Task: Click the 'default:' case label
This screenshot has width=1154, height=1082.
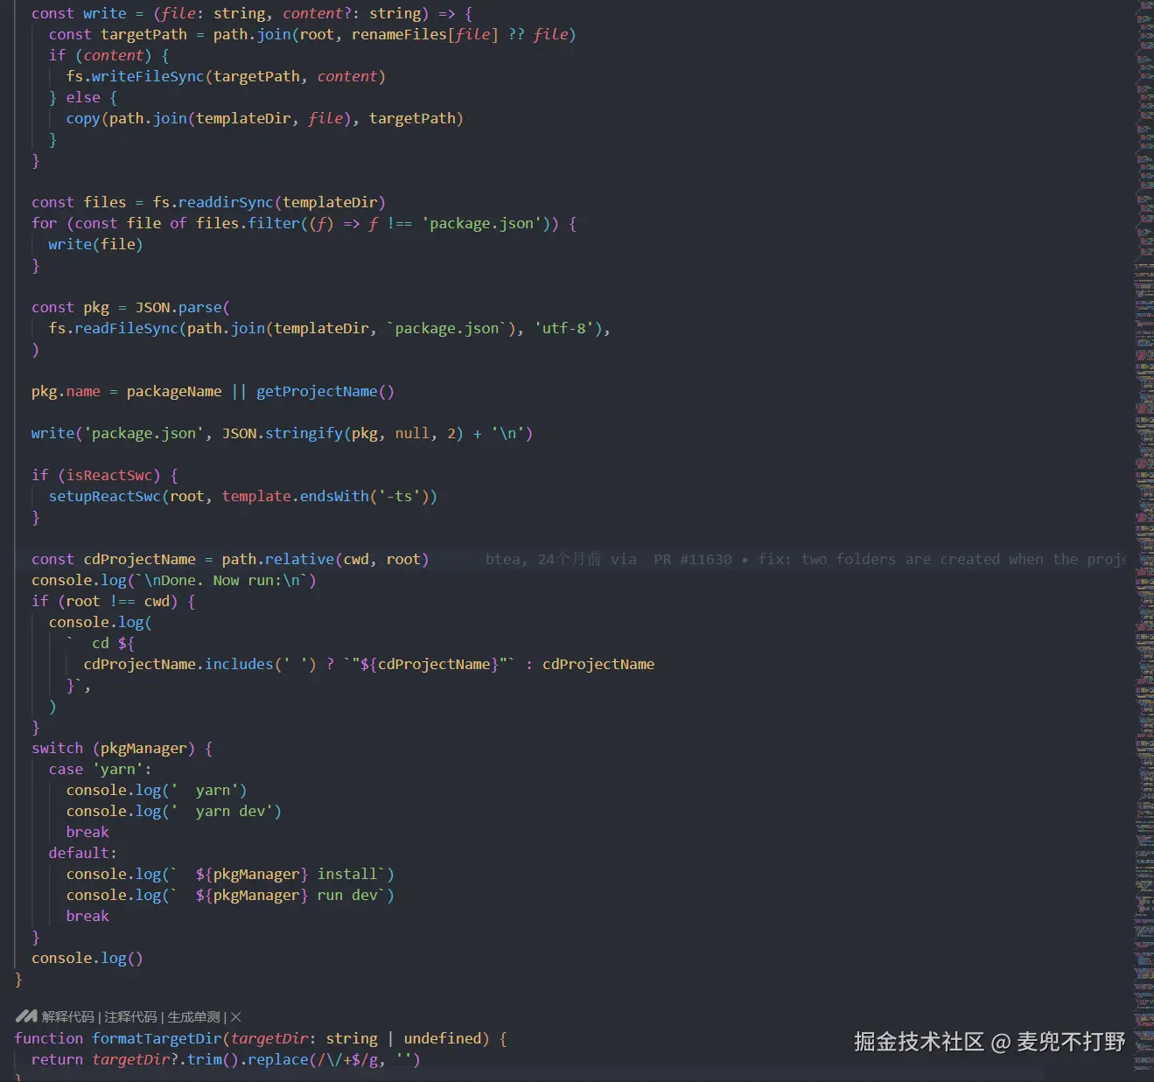Action: point(82,854)
